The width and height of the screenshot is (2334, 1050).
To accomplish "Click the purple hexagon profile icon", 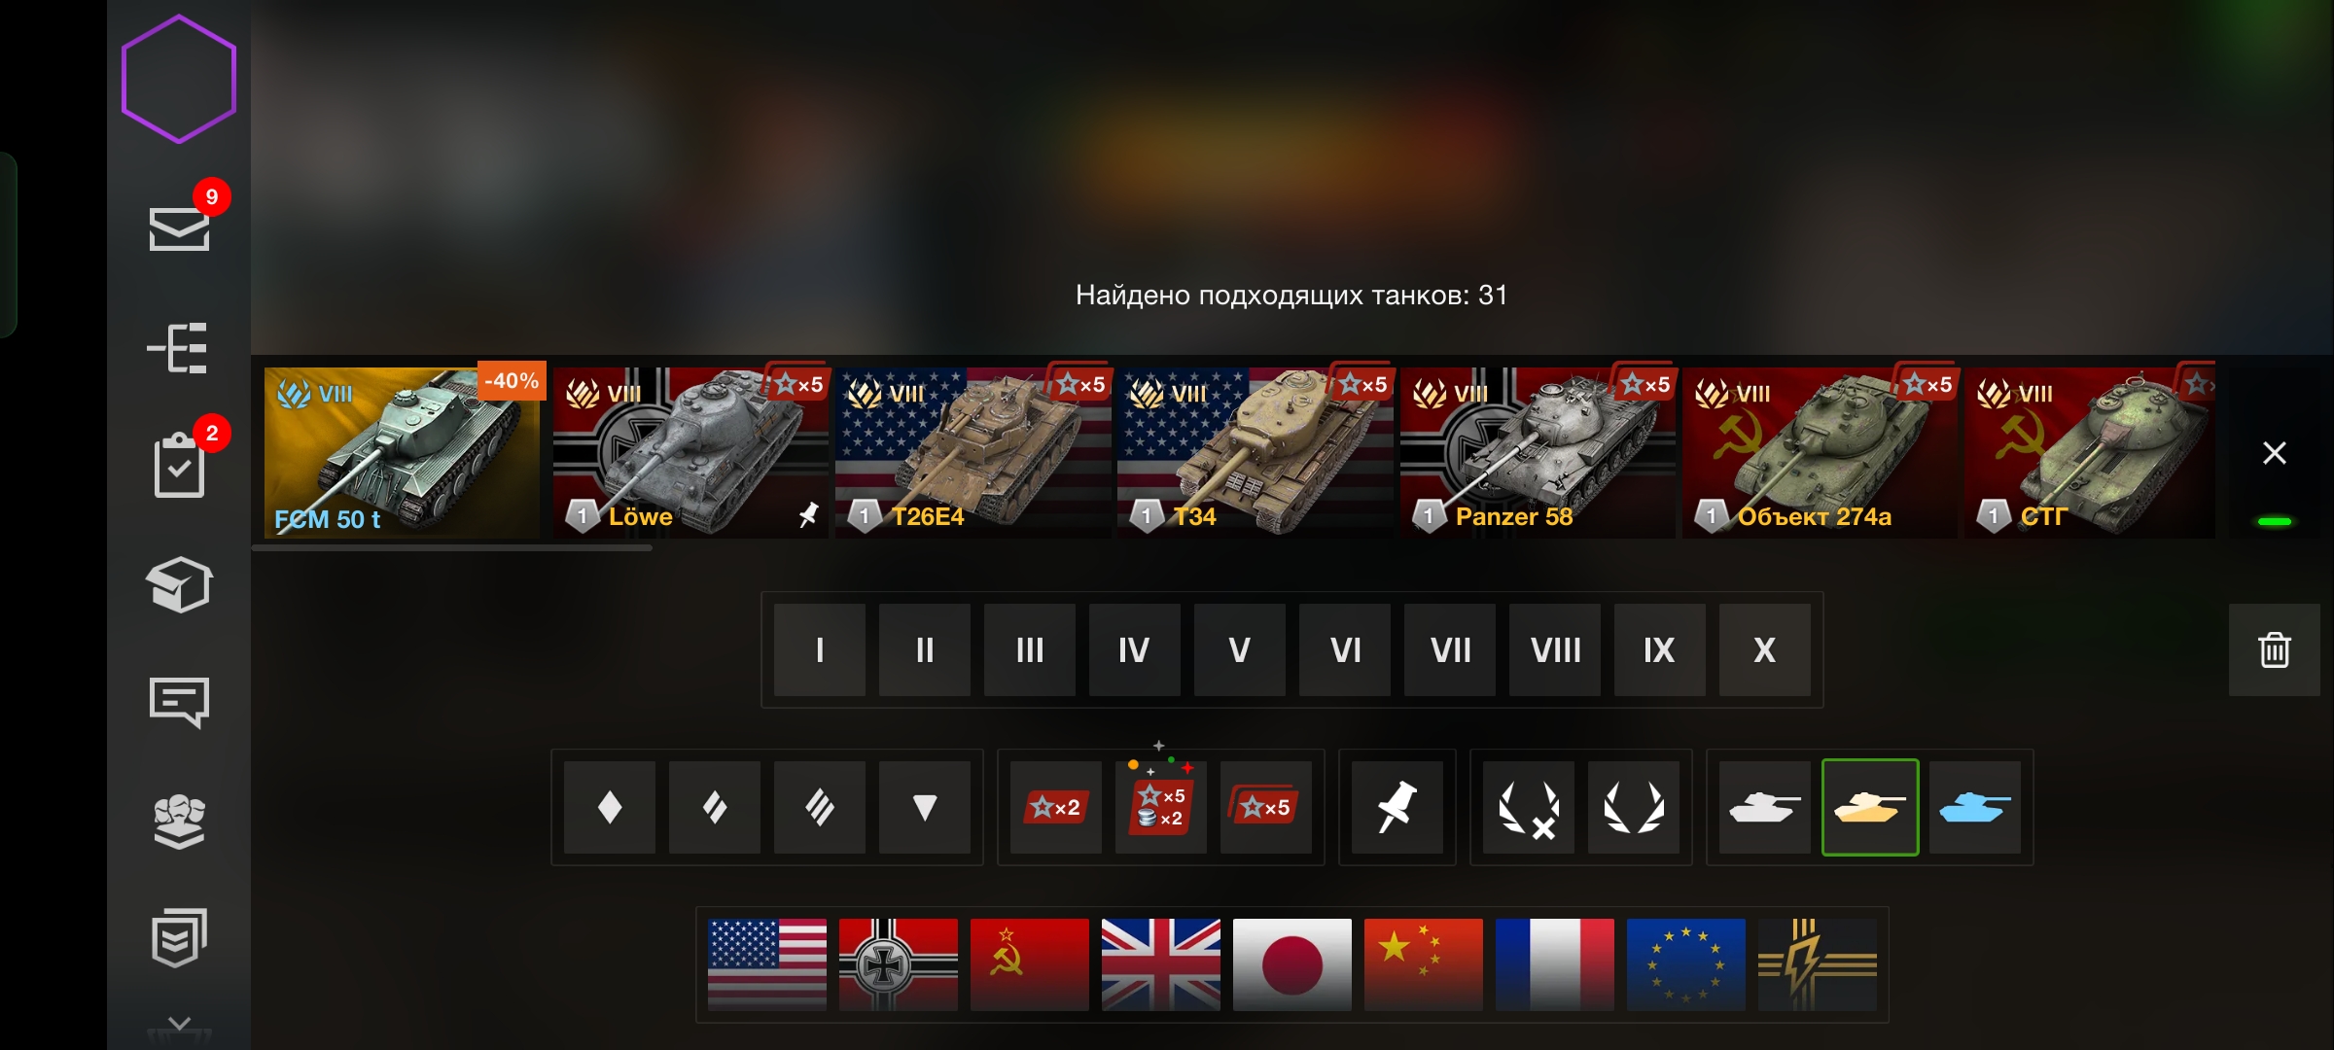I will (179, 79).
